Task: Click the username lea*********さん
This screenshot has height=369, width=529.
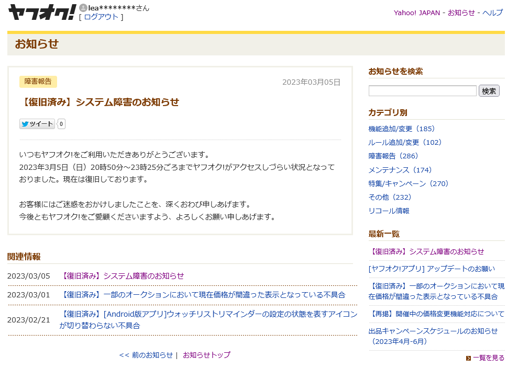Action: (119, 8)
